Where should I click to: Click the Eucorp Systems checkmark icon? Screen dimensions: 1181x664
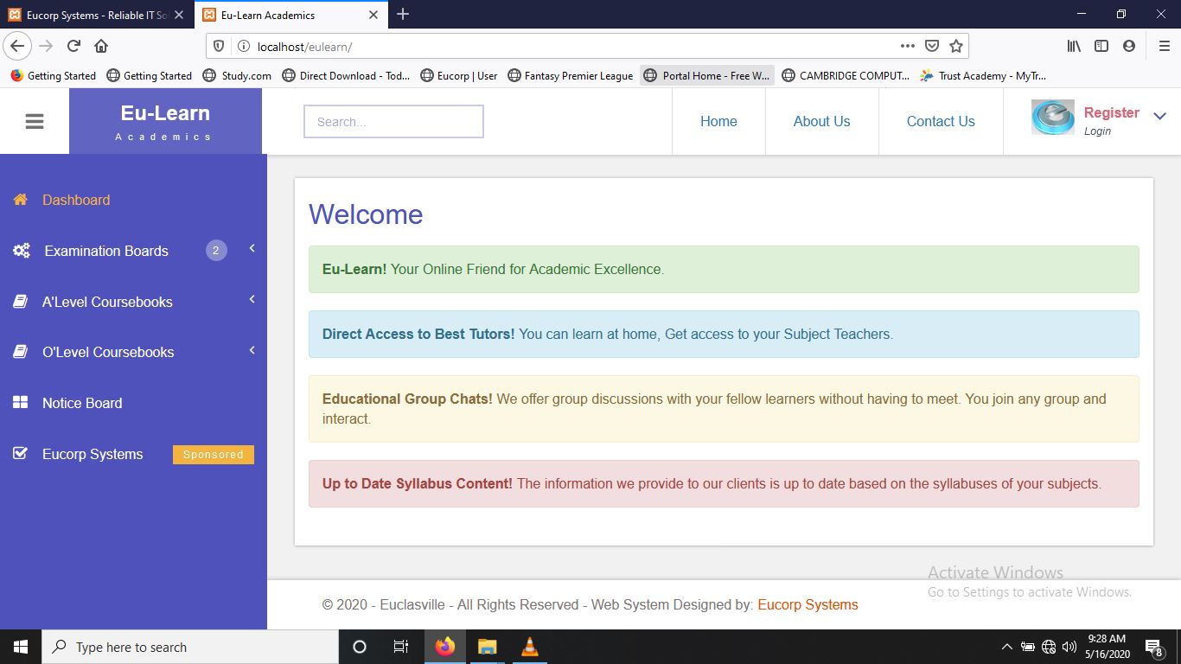(x=21, y=454)
